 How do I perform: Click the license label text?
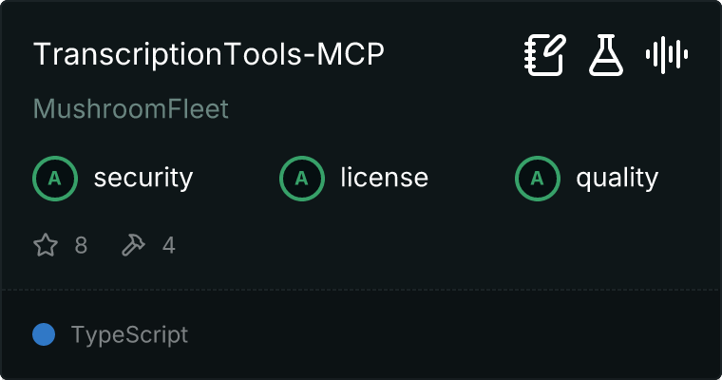tap(384, 178)
